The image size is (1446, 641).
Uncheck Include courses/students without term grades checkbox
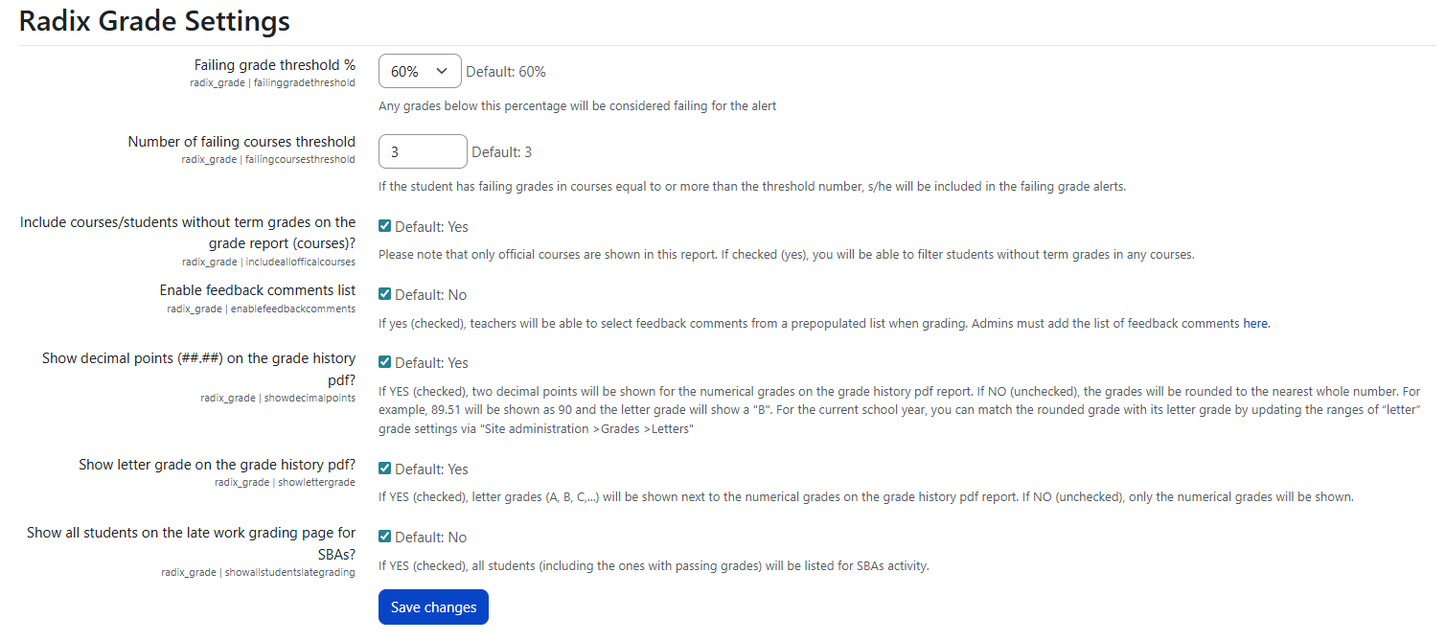[385, 226]
